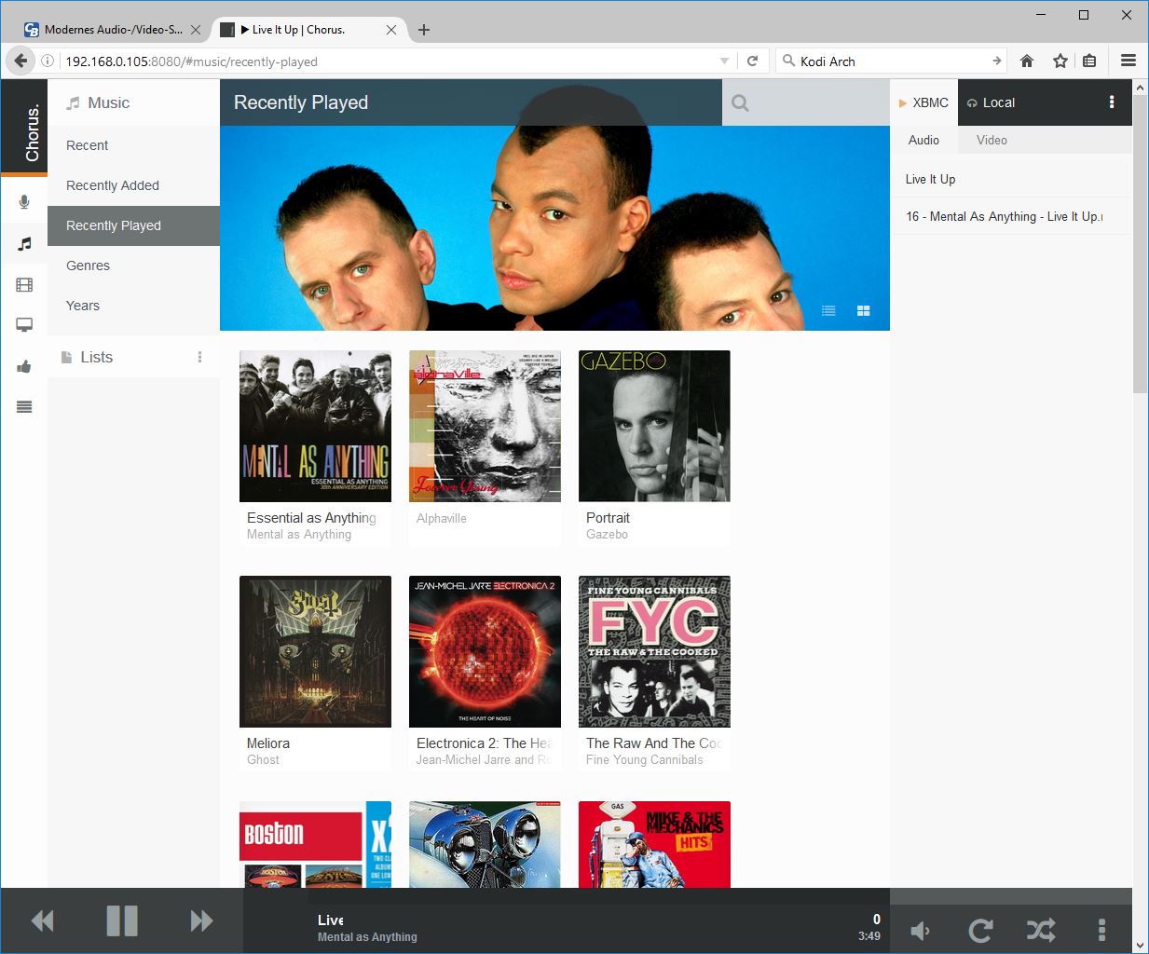This screenshot has width=1149, height=954.
Task: Open the browser bookmarks list icon
Action: coord(1089,61)
